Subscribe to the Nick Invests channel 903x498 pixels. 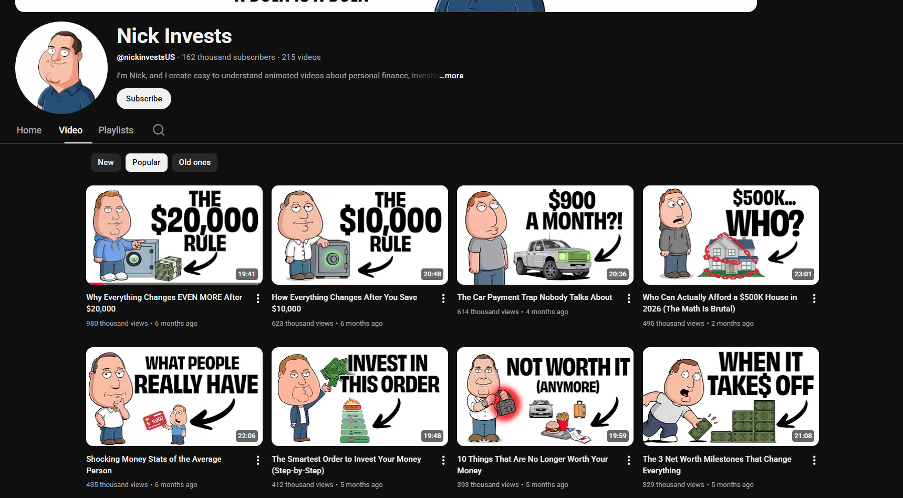click(x=144, y=99)
